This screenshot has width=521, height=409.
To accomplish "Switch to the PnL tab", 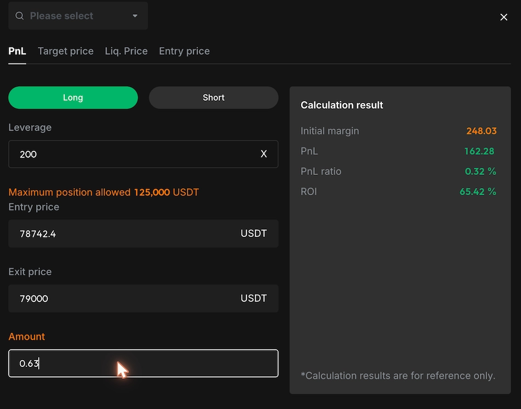I will (17, 51).
